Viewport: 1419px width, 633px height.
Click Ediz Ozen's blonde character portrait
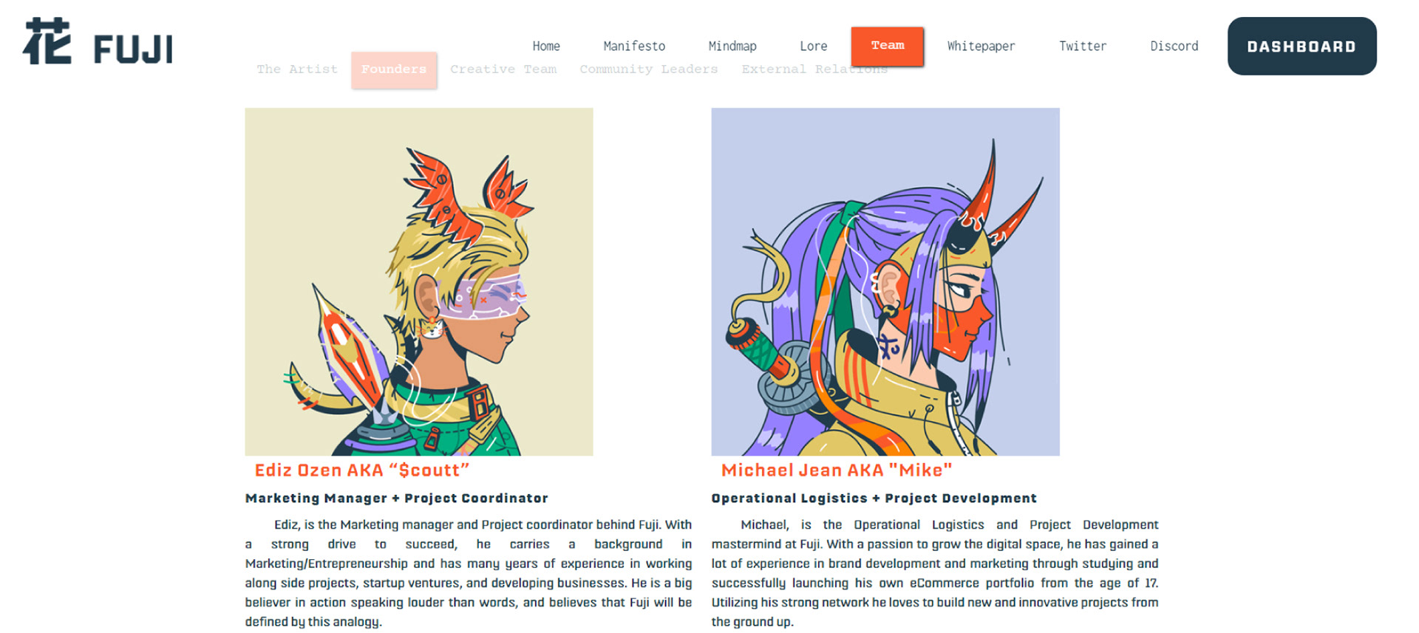(419, 281)
